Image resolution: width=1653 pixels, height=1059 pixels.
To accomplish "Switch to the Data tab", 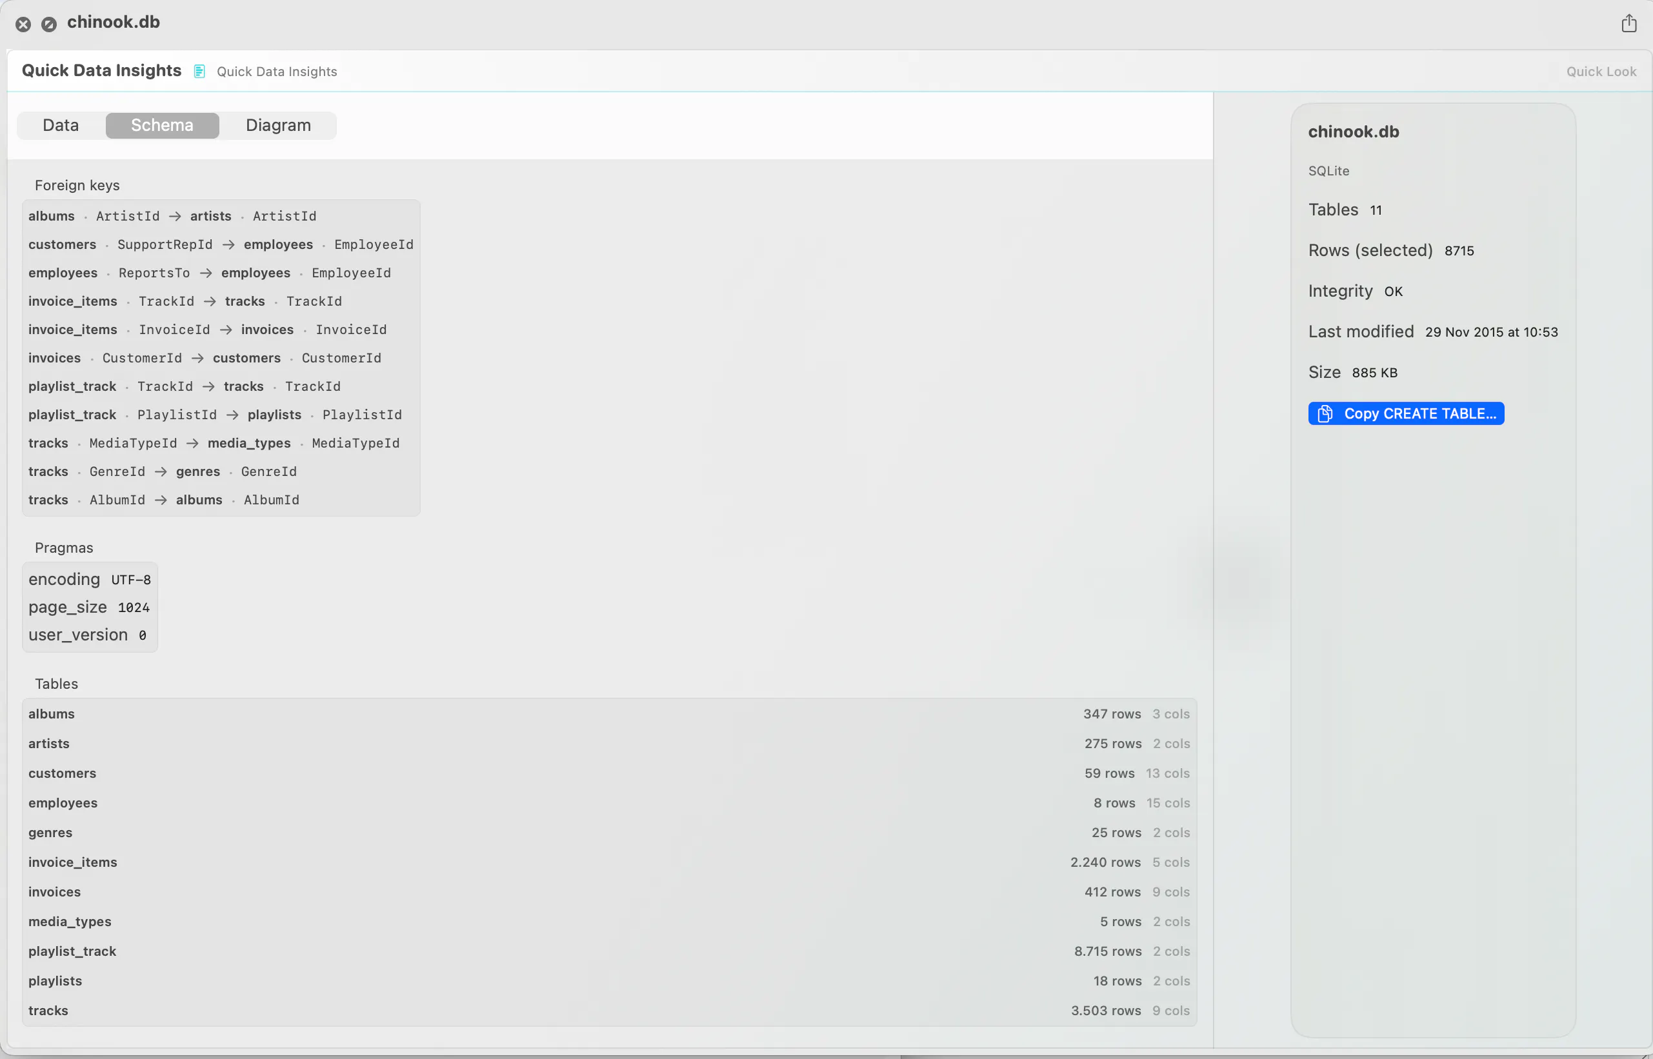I will (61, 125).
